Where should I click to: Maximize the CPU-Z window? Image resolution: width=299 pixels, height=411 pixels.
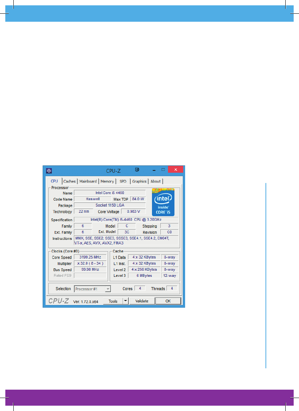[163, 170]
